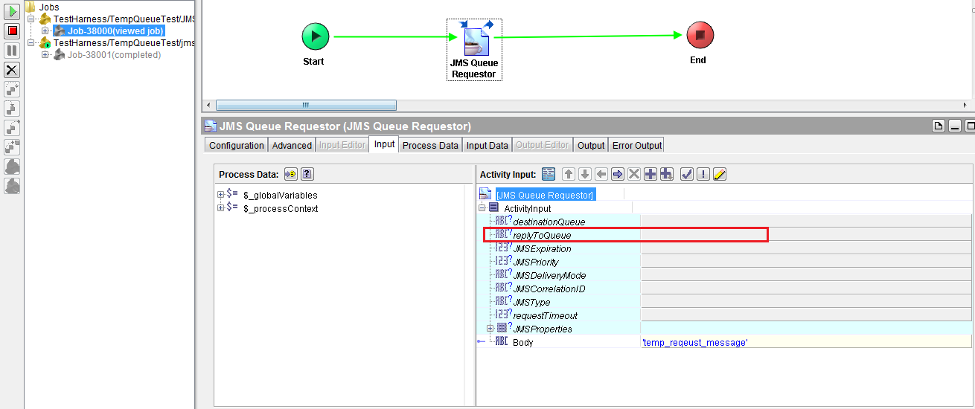975x409 pixels.
Task: Select the End activity on the canvas
Action: [700, 35]
